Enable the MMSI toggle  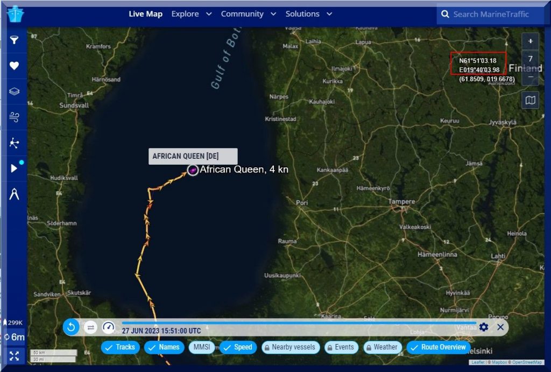tap(201, 347)
